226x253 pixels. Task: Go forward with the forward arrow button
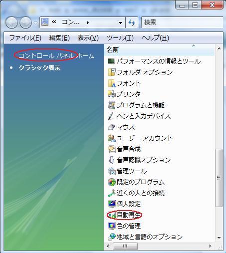point(25,22)
